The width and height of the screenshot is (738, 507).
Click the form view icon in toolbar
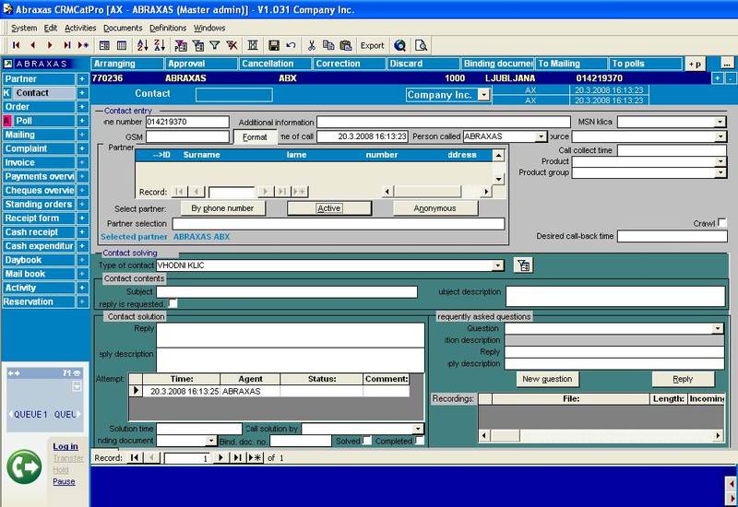click(104, 45)
